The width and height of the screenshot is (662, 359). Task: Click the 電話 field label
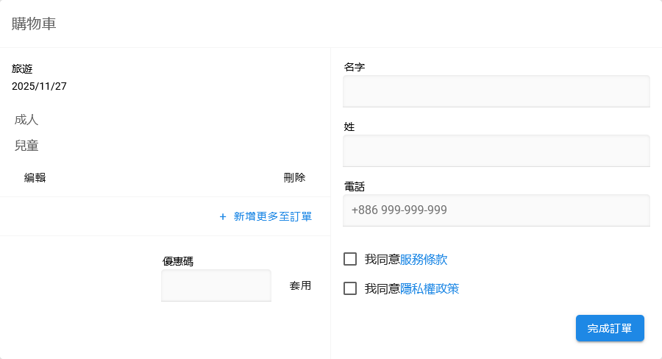pos(355,186)
